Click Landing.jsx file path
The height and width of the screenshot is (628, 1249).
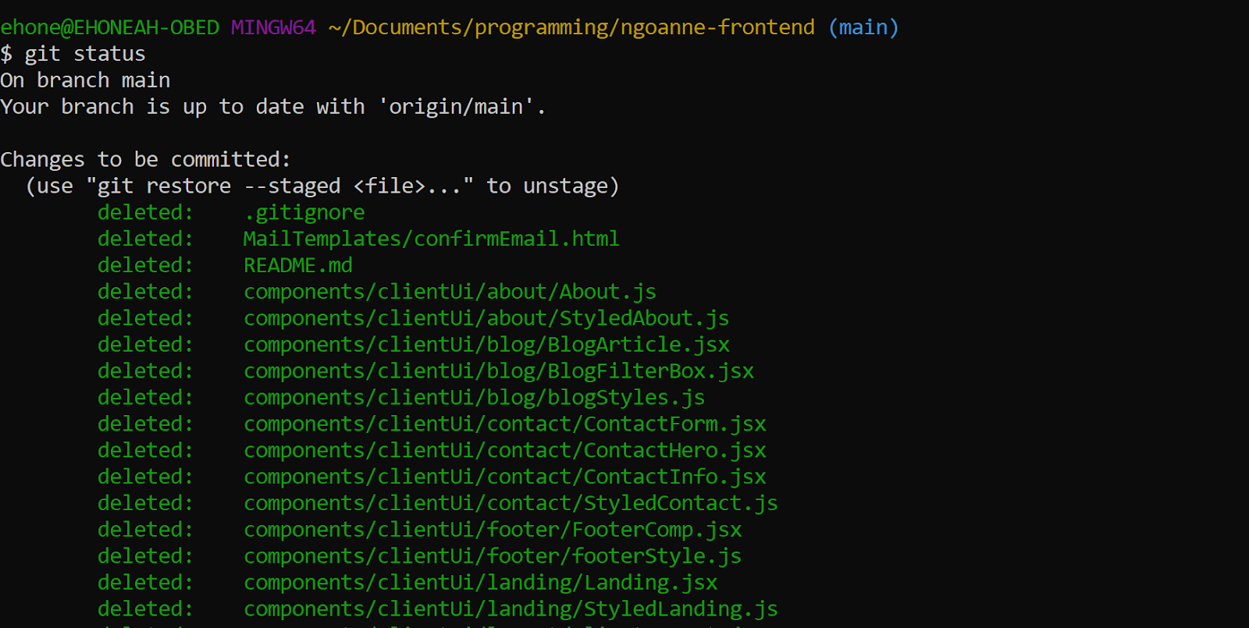(x=481, y=583)
